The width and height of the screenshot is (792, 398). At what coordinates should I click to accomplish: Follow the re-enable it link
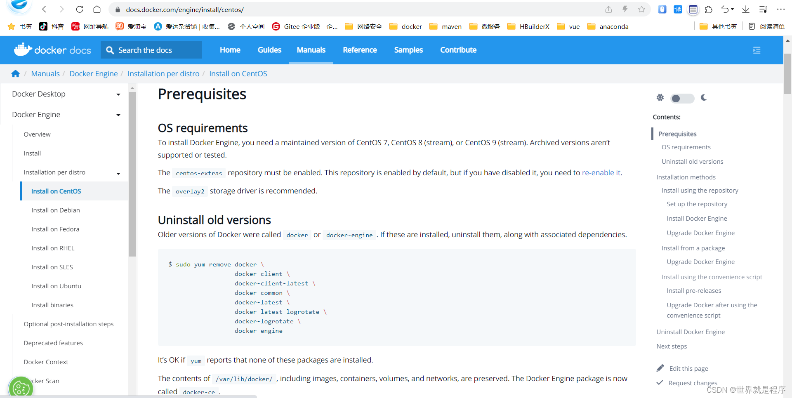[601, 173]
